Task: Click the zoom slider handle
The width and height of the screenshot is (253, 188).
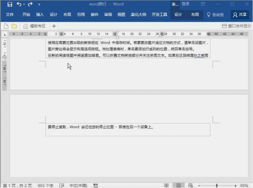Action: (217, 185)
